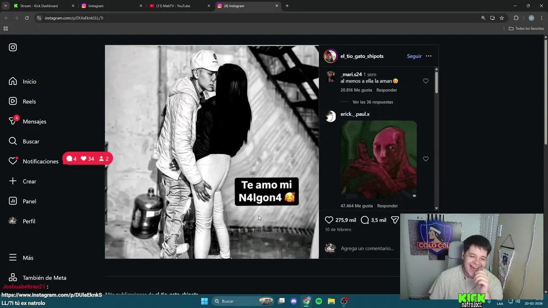The height and width of the screenshot is (308, 548).
Task: Click the 10 de febrero post date
Action: coord(338,230)
